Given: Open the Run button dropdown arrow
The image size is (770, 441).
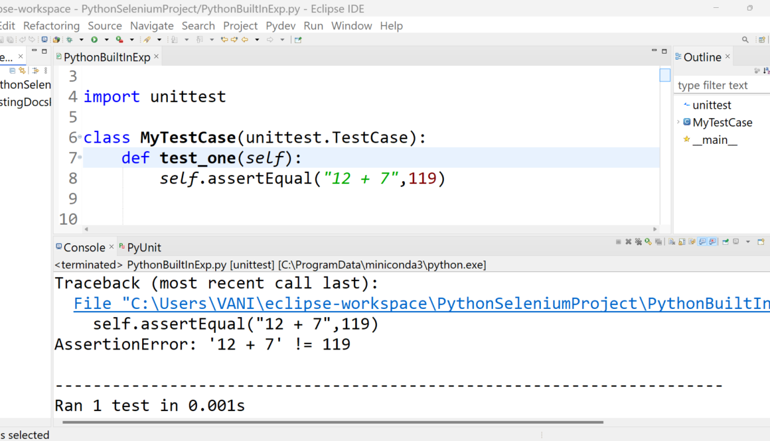Looking at the screenshot, I should 106,40.
